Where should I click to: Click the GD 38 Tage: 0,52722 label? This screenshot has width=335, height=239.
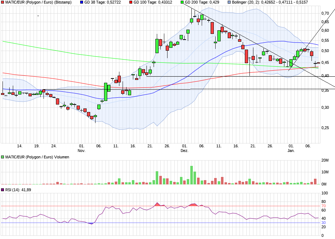(x=103, y=2)
